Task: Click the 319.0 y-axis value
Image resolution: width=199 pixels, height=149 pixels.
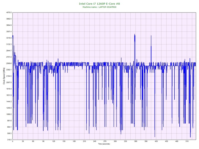Action: [9, 140]
